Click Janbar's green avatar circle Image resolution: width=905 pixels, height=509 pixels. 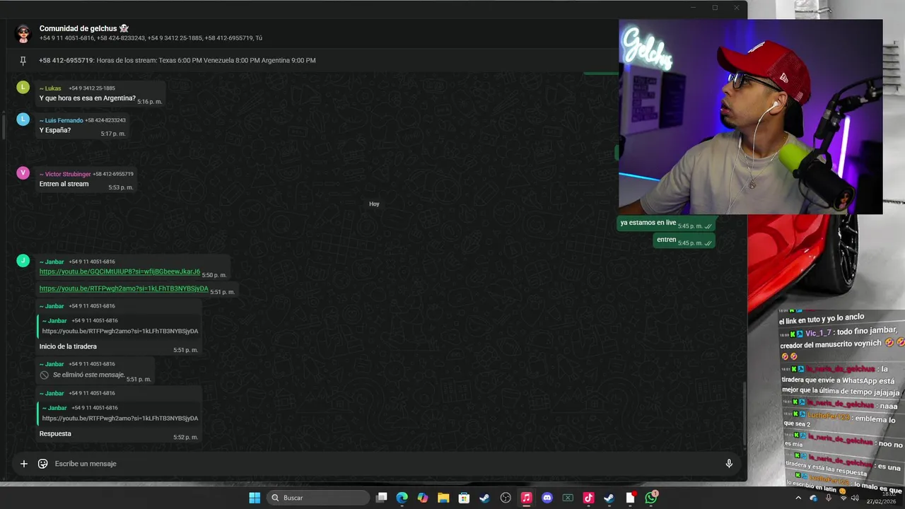point(23,261)
